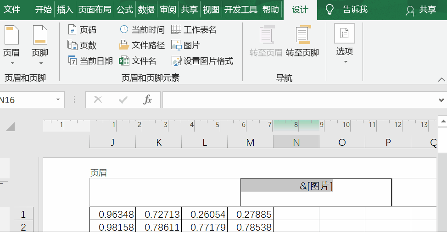Open the Share (共享) ribbon tab

point(189,10)
